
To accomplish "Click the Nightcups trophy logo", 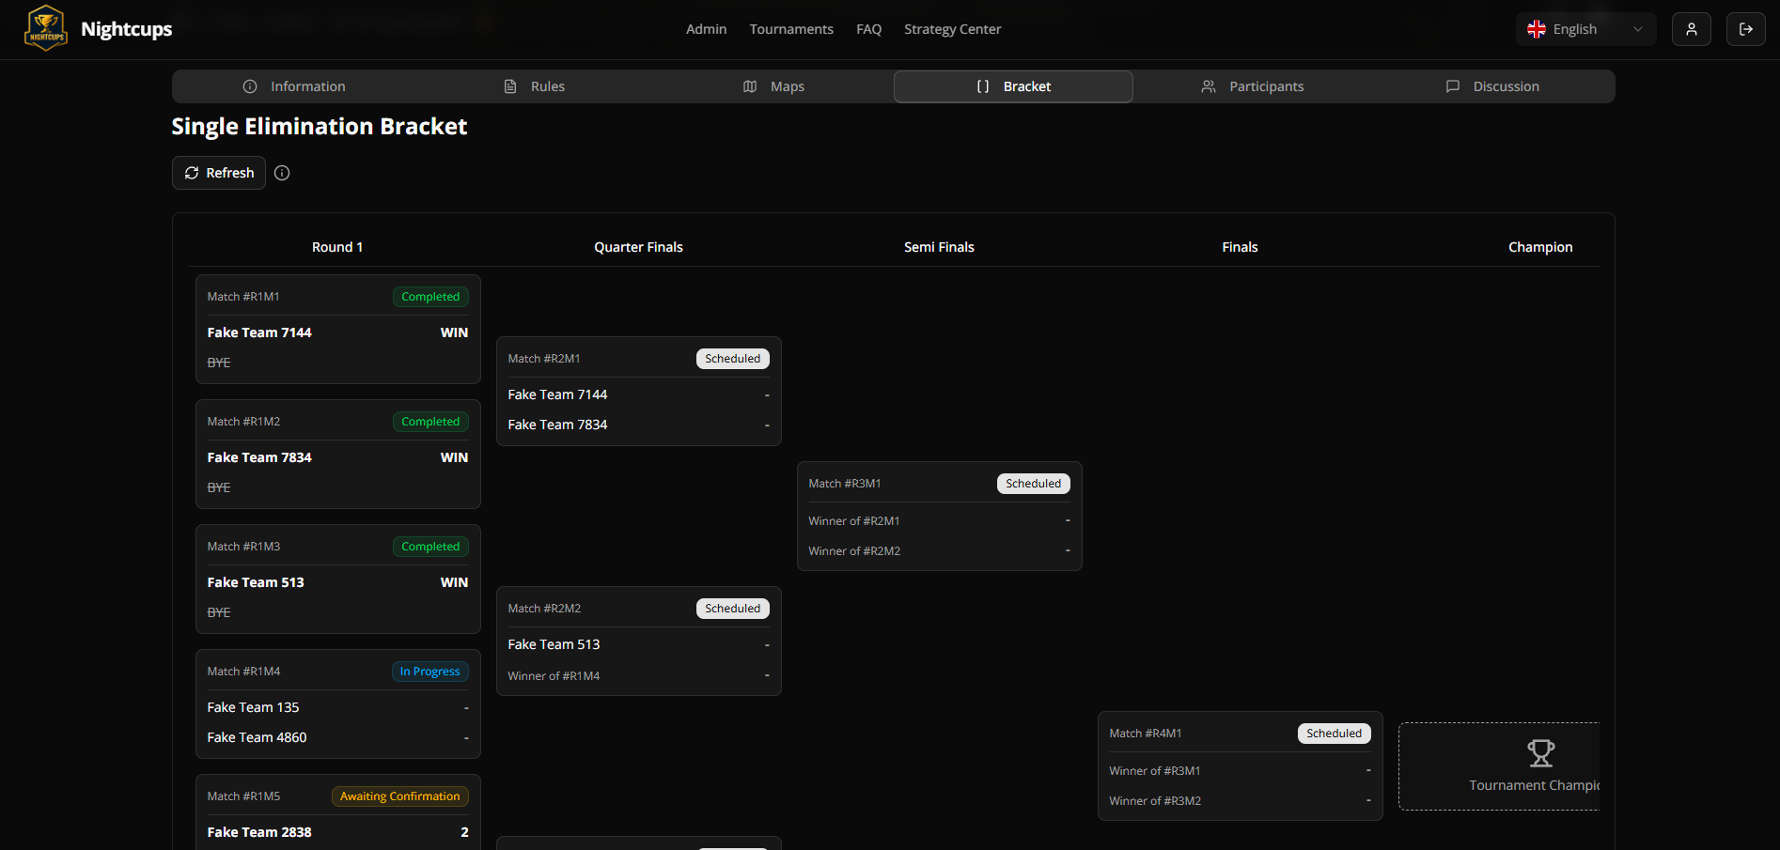I will [x=45, y=28].
